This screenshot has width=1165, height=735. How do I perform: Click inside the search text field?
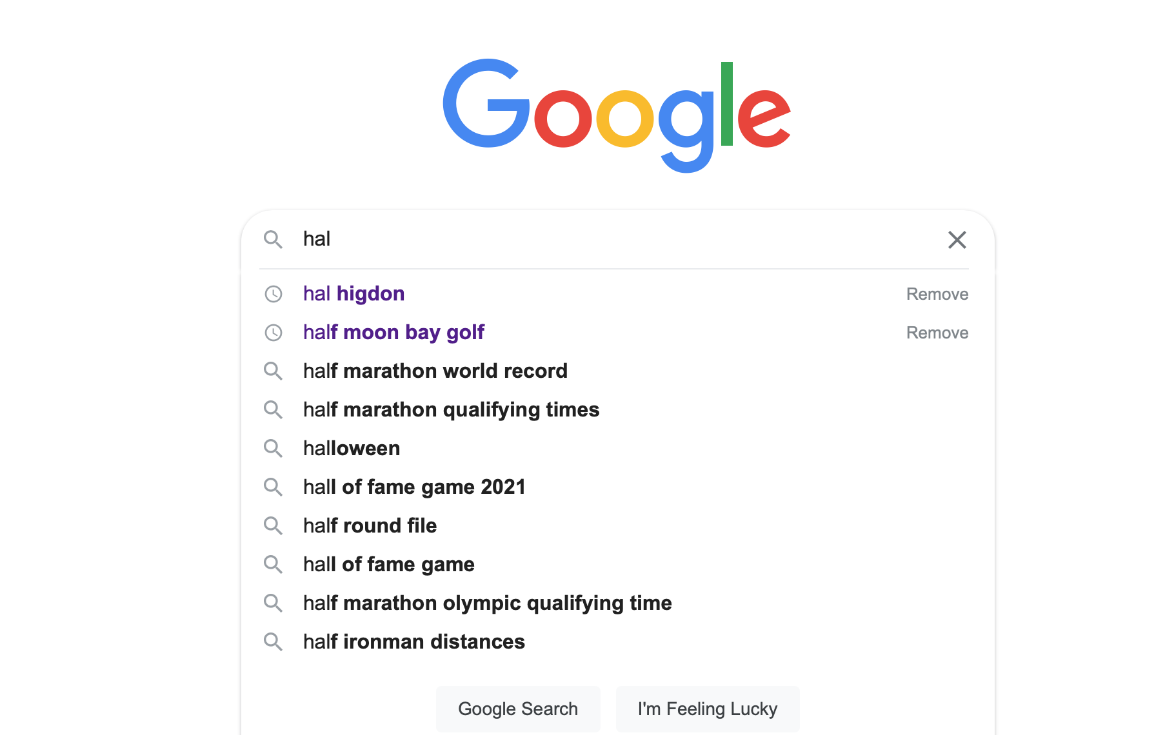coord(613,239)
